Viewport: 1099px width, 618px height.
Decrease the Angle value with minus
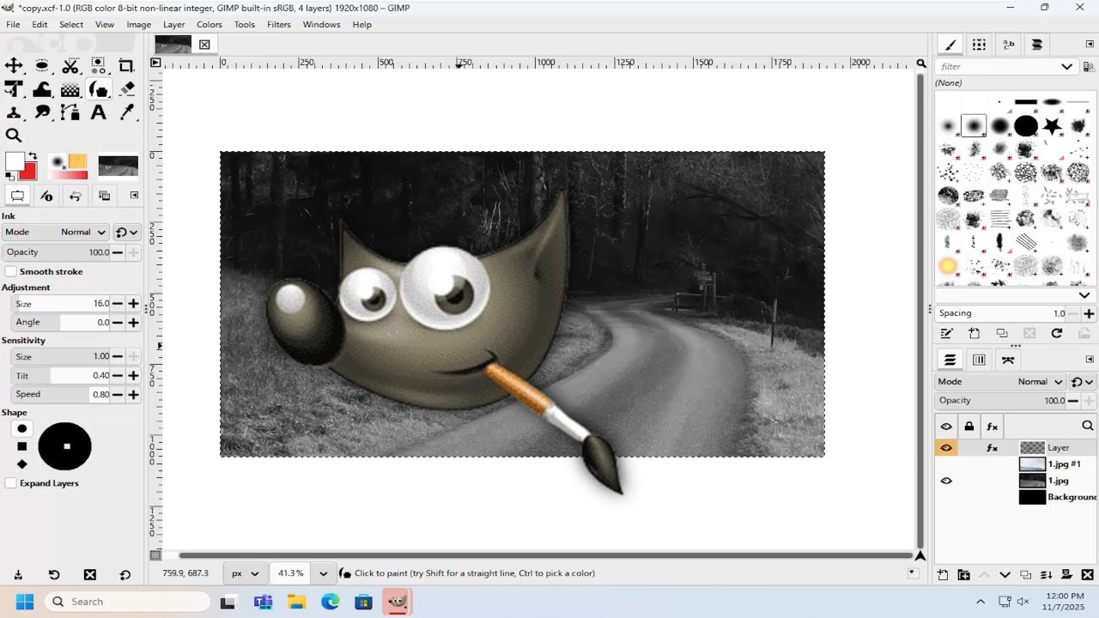[118, 322]
